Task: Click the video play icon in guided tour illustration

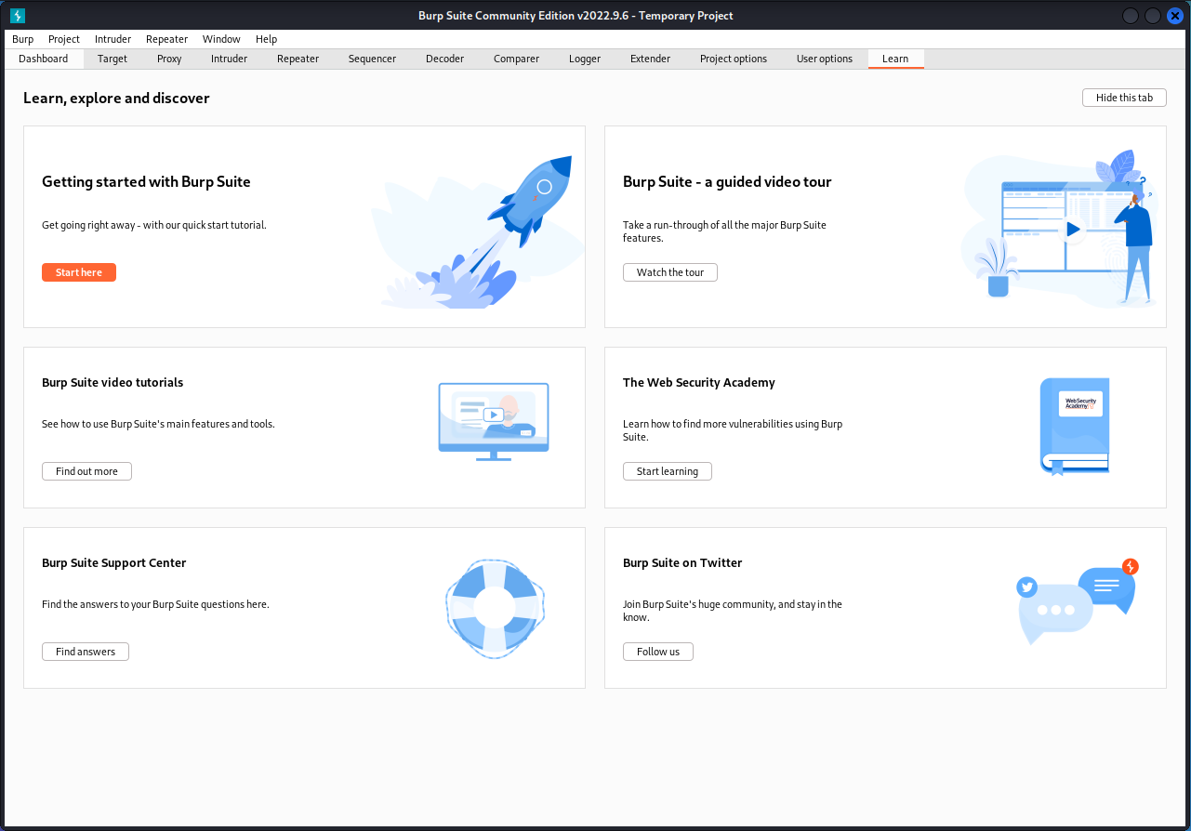Action: coord(1073,229)
